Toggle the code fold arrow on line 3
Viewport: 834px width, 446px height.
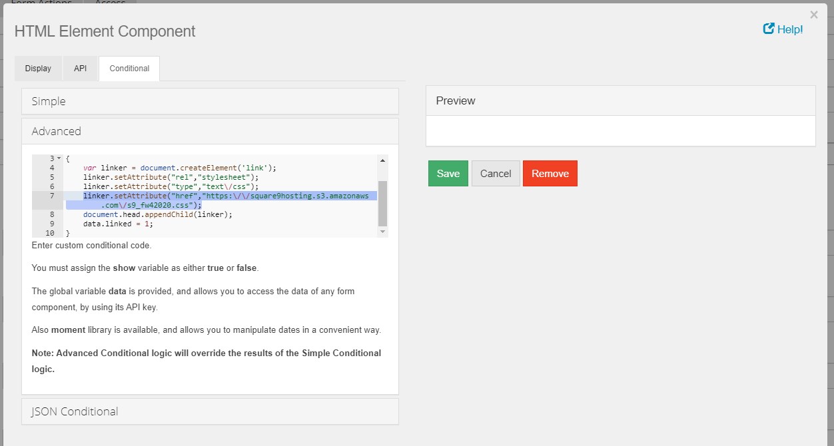click(x=59, y=158)
